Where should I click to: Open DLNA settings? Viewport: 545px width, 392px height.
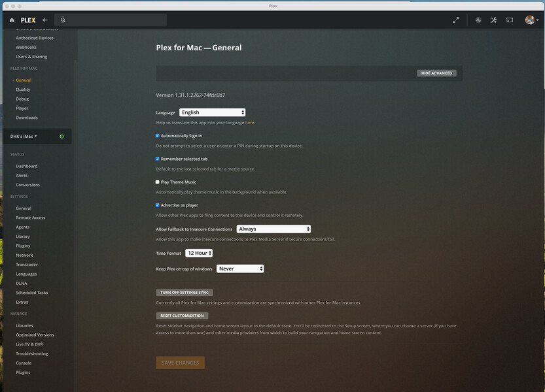[22, 284]
